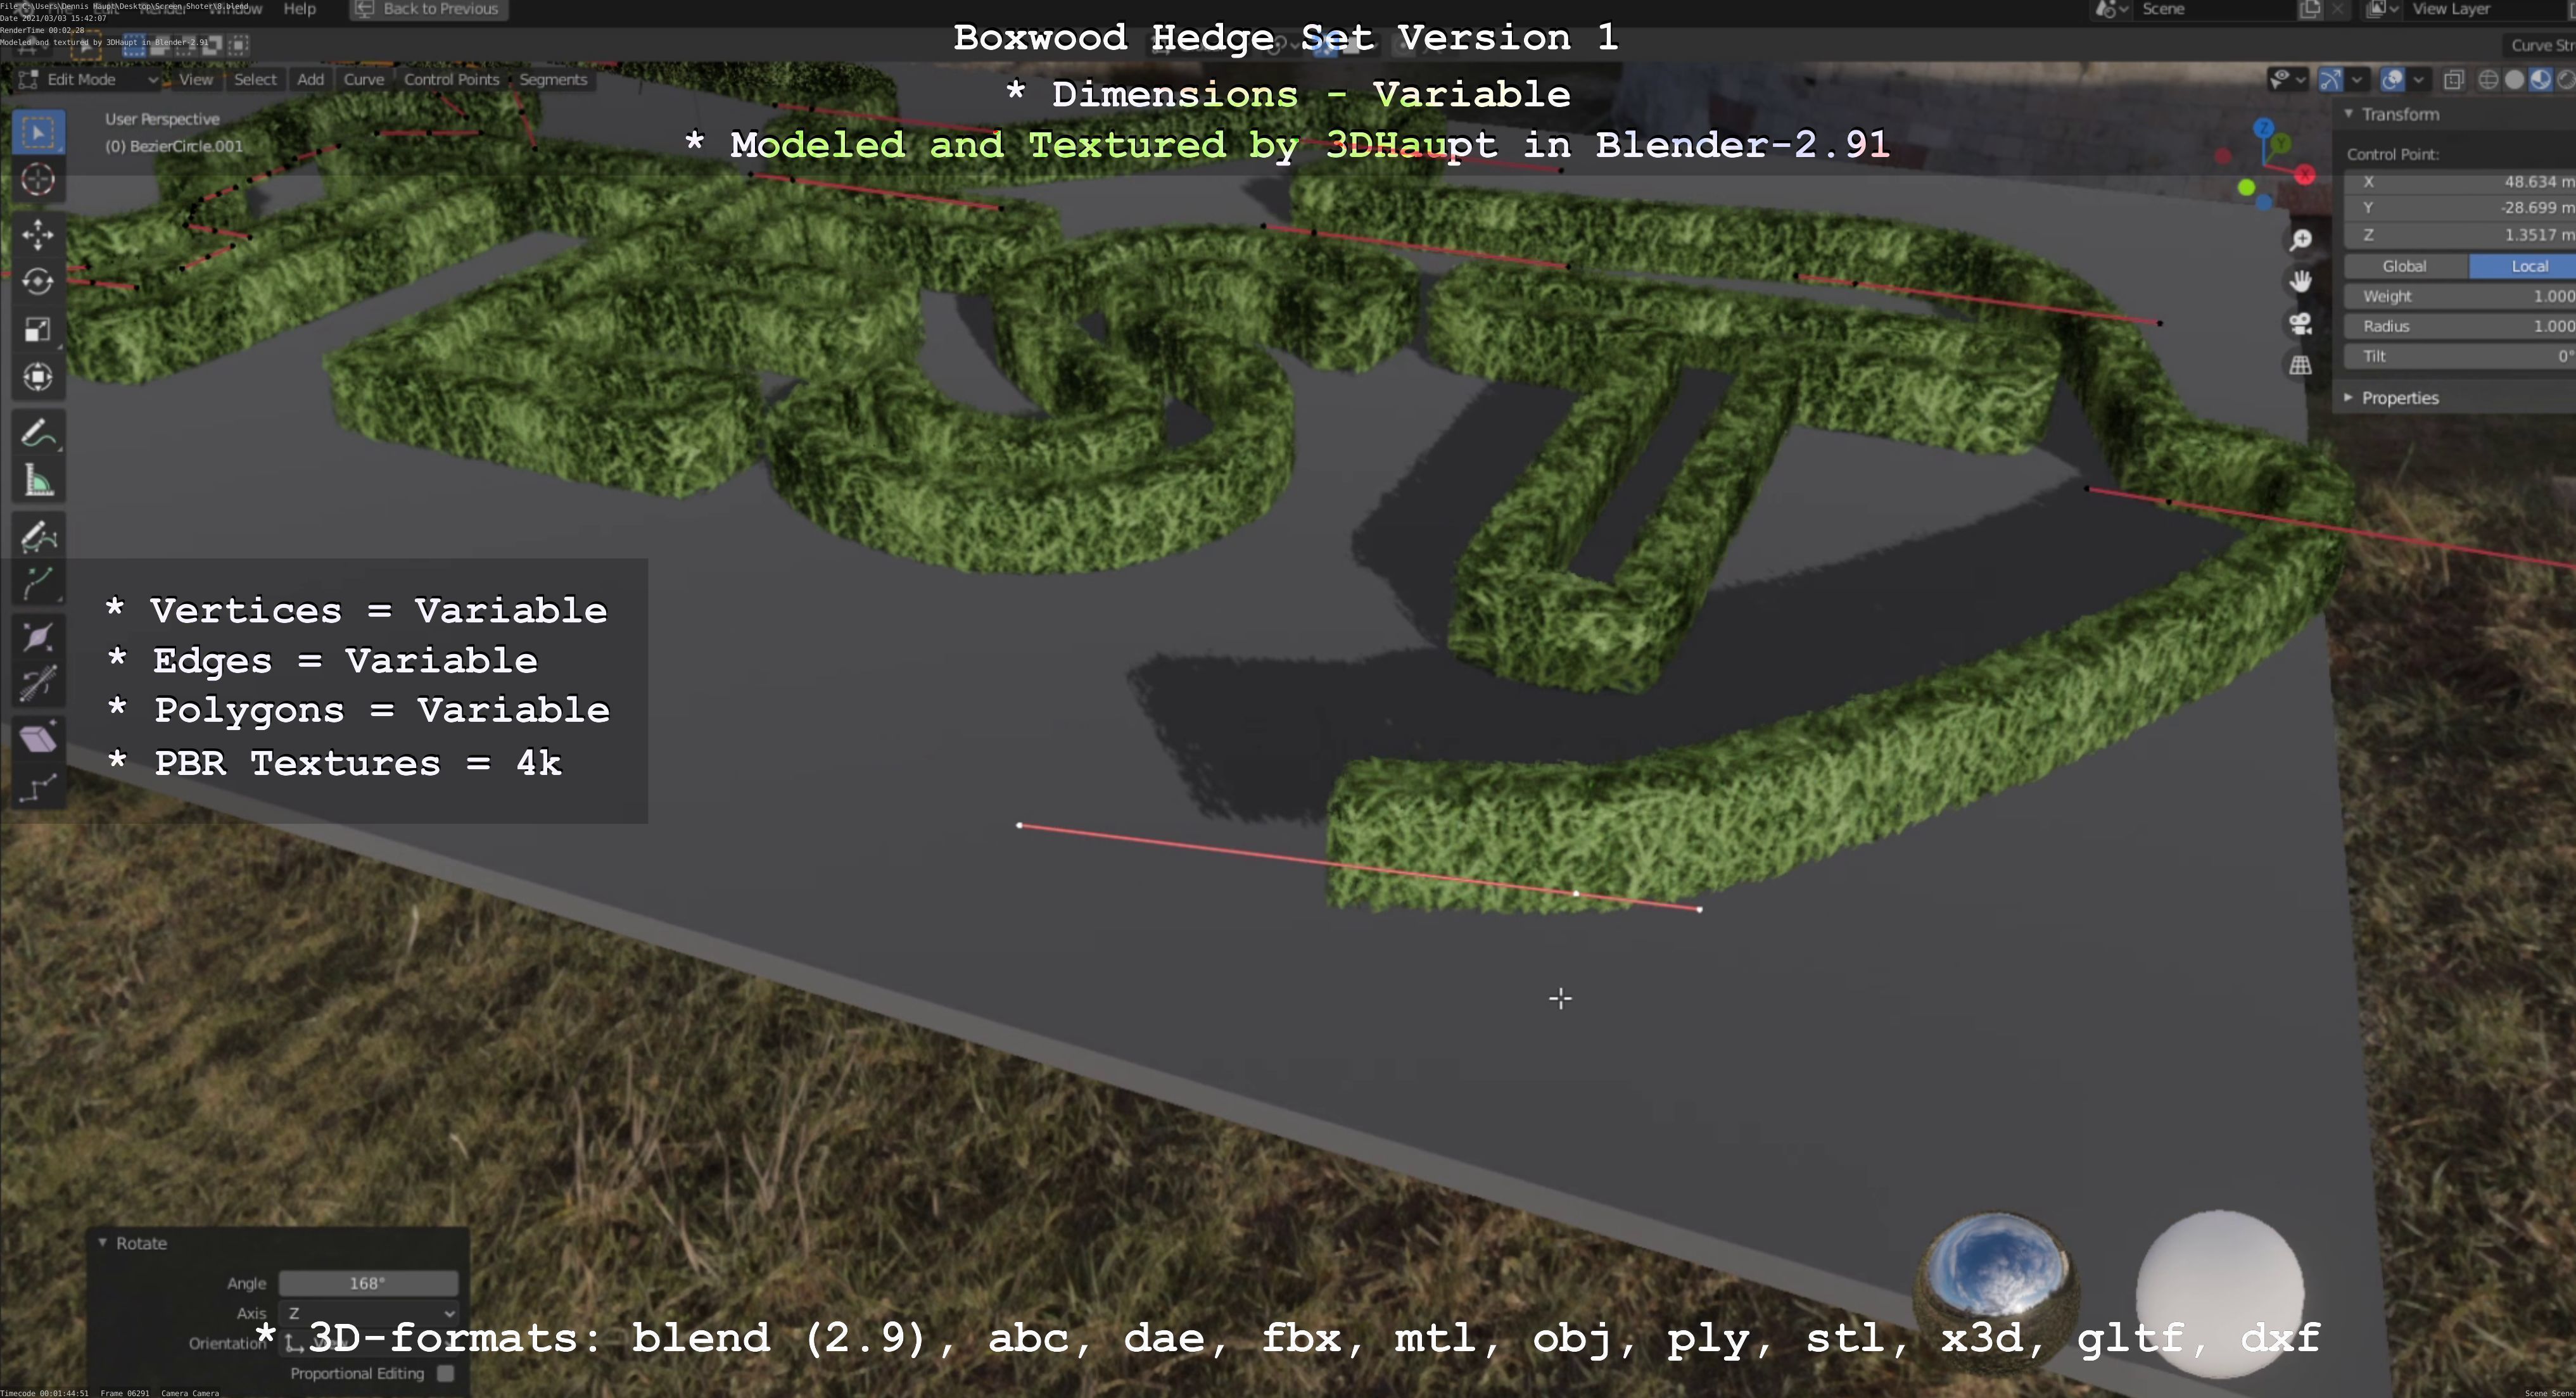Click the Radius value field
The image size is (2576, 1398).
click(2460, 326)
